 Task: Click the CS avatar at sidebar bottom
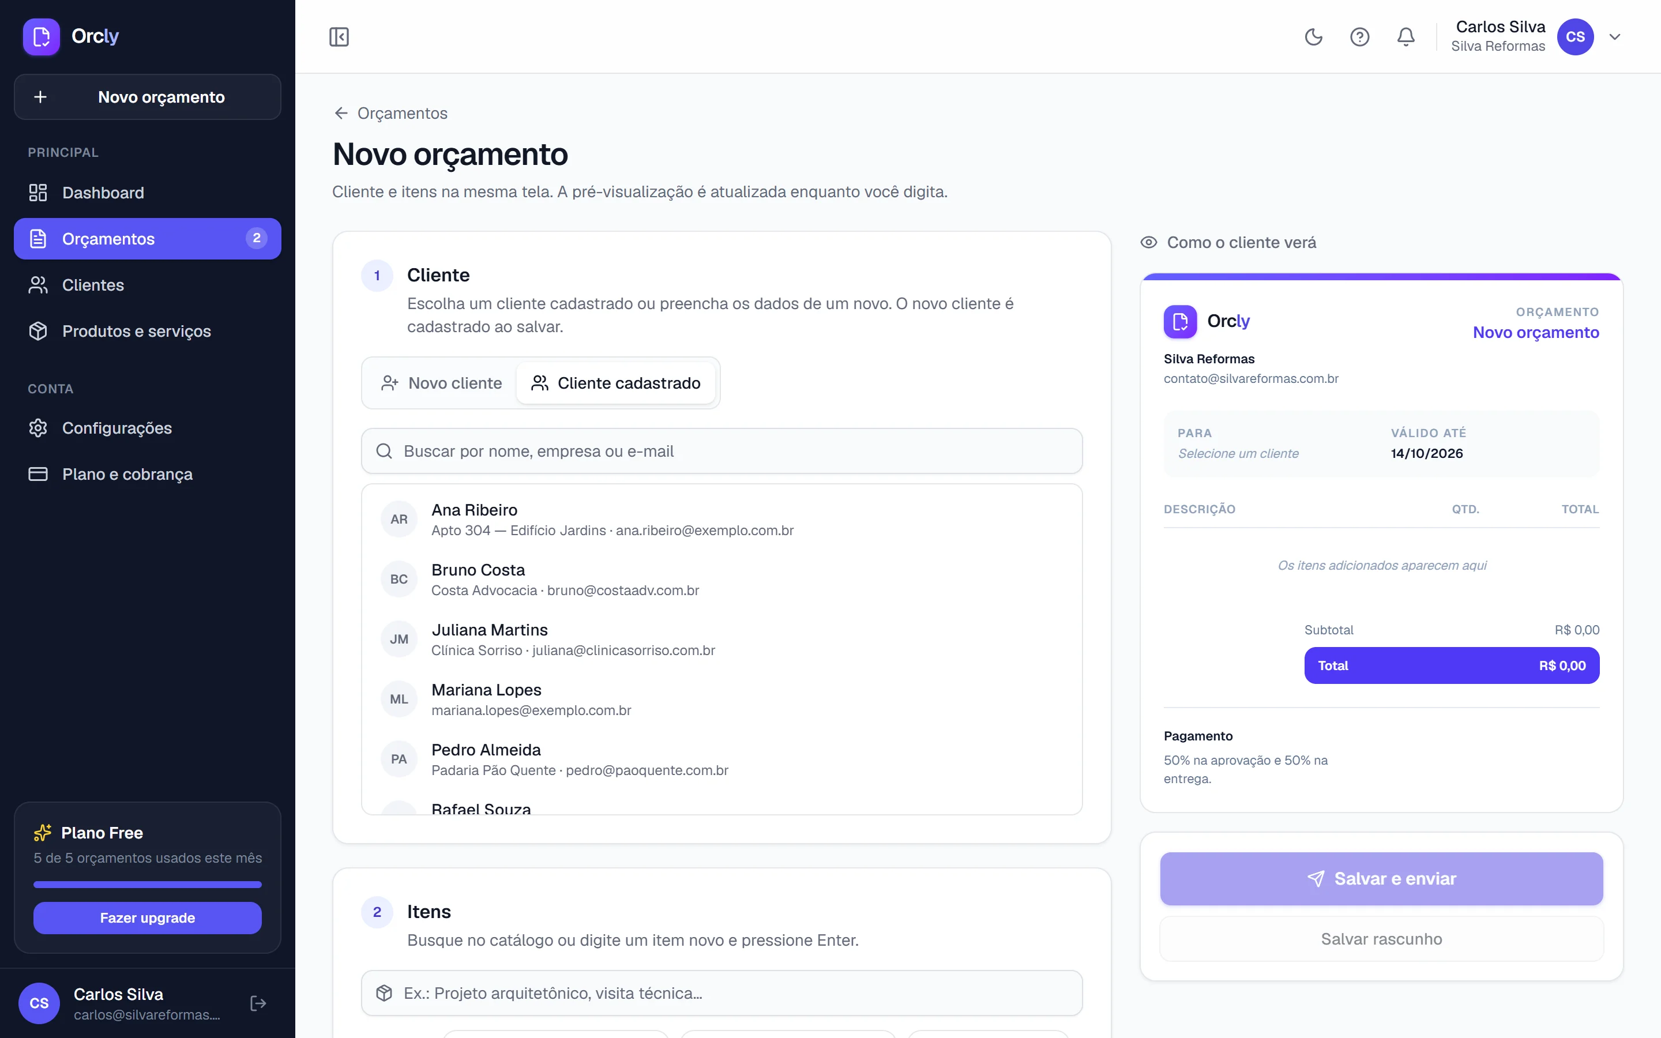click(39, 1003)
